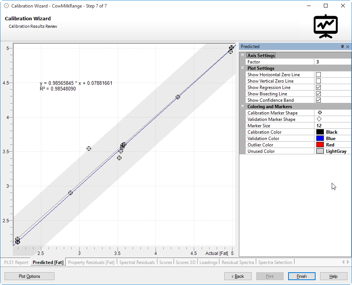Click the presentation chart wizard icon
This screenshot has height=285, width=352.
[326, 26]
